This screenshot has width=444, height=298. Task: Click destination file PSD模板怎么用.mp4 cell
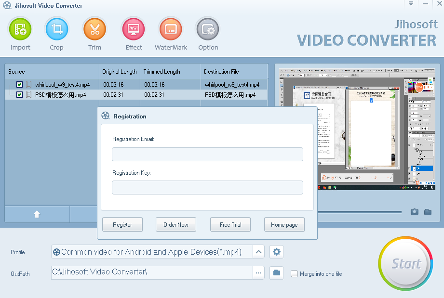(230, 95)
